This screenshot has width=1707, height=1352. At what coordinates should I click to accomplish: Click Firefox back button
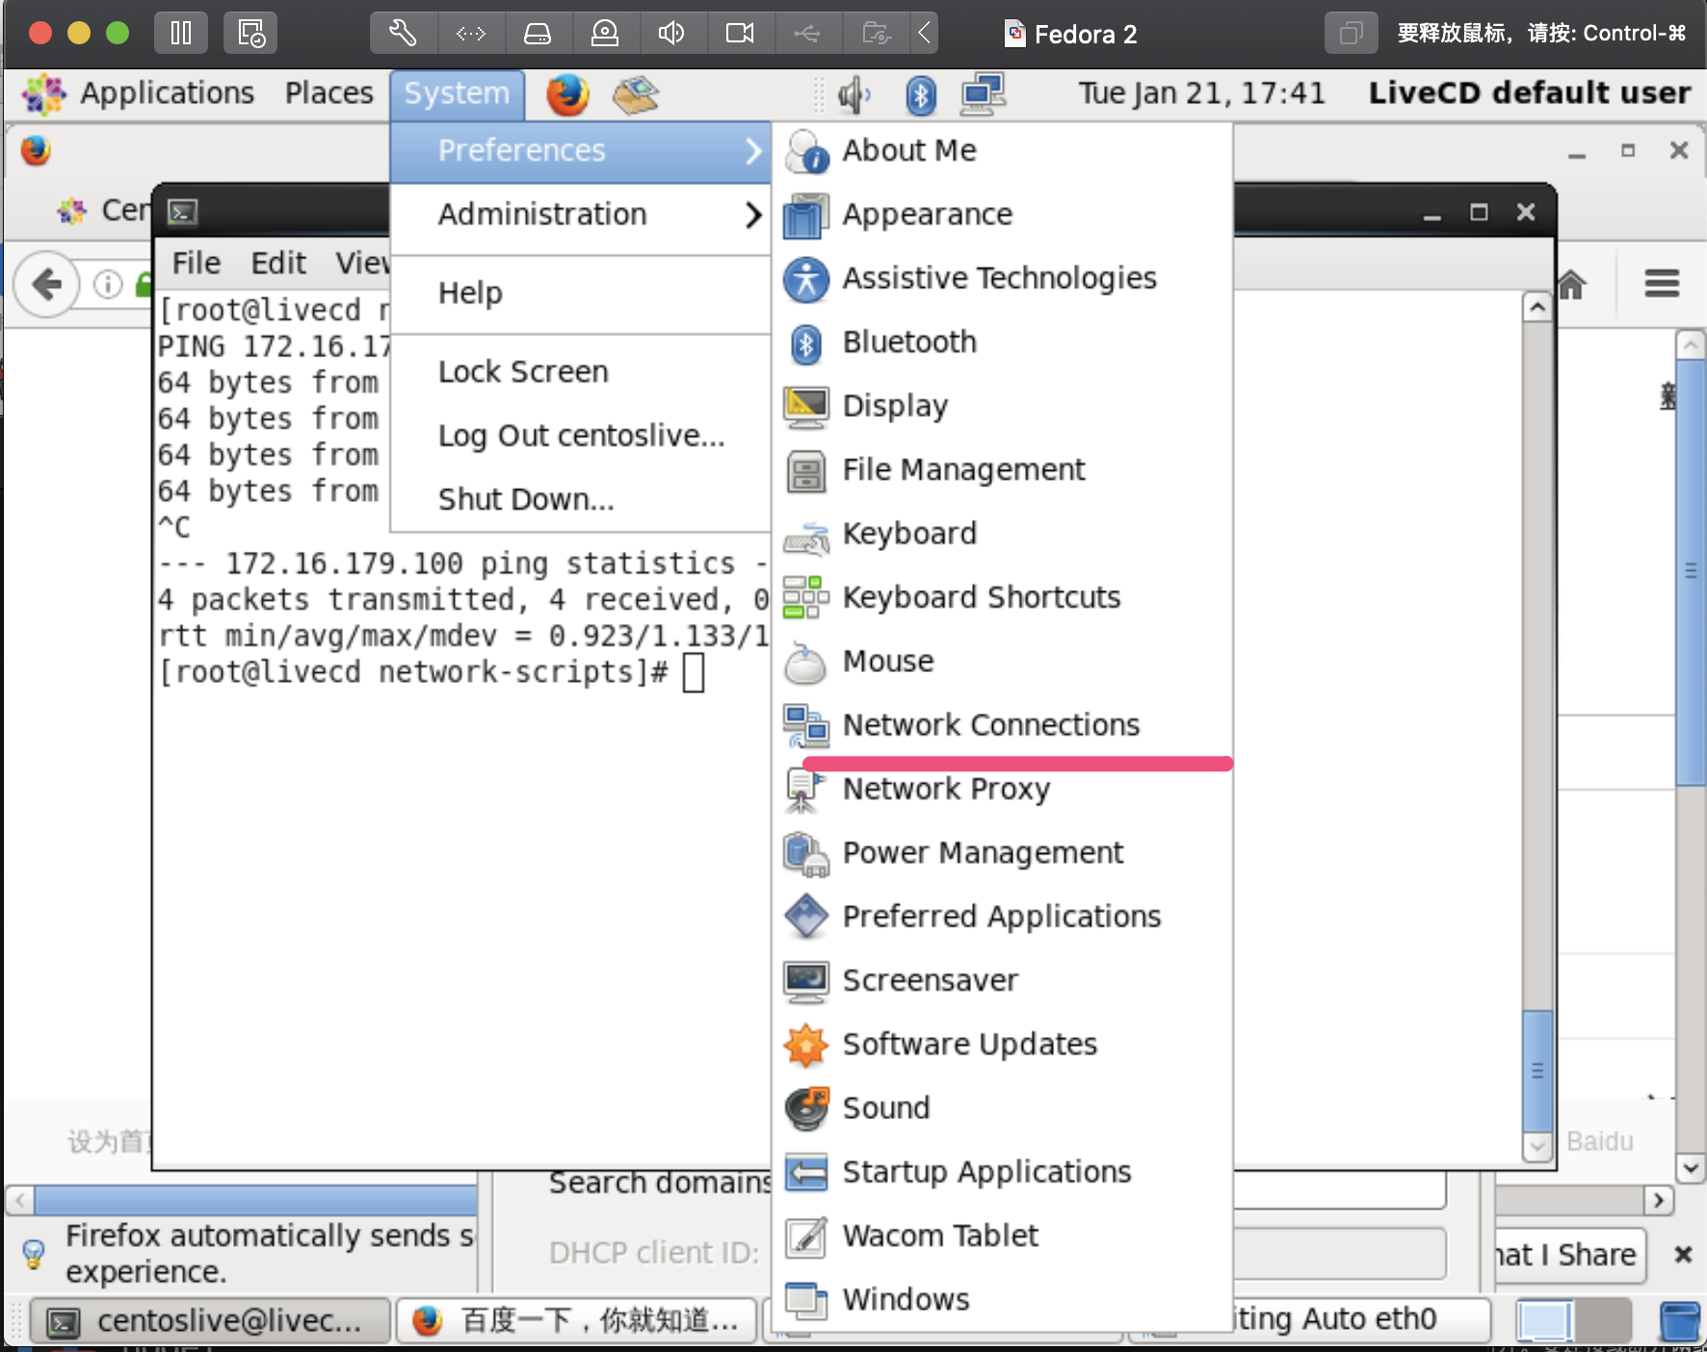(x=46, y=284)
